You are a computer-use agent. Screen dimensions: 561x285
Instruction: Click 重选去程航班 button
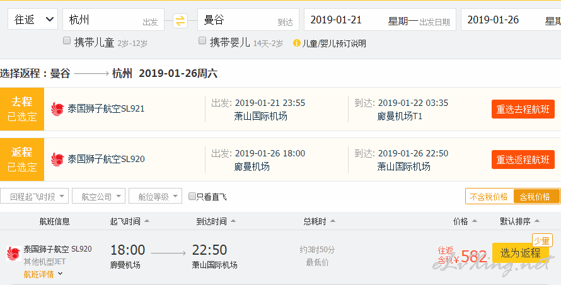click(x=523, y=109)
